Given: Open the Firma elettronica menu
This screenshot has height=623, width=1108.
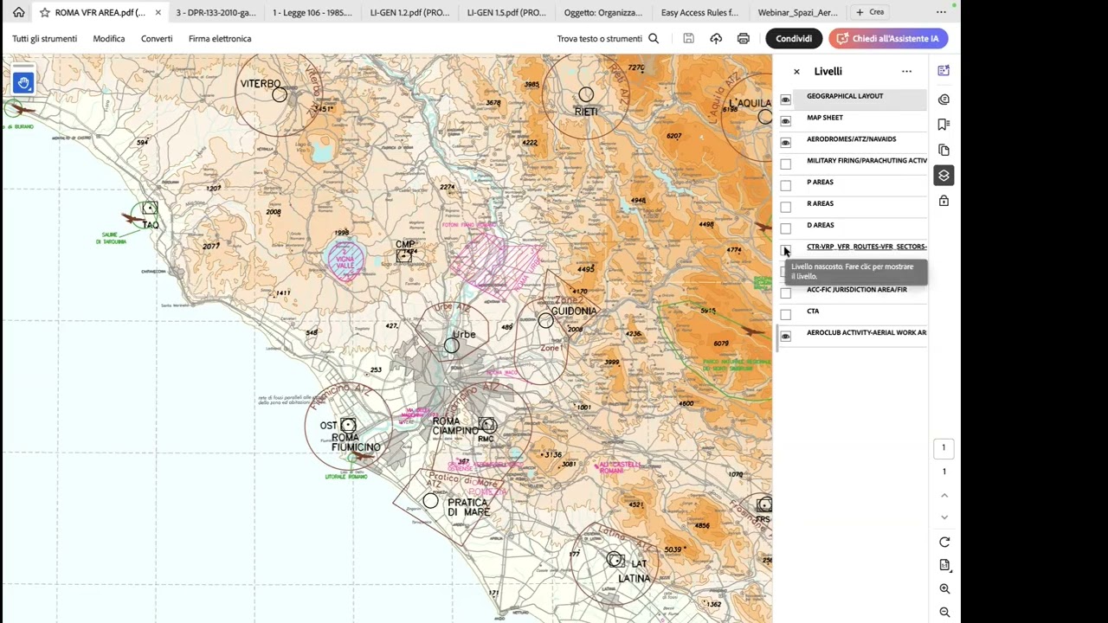Looking at the screenshot, I should pyautogui.click(x=220, y=38).
